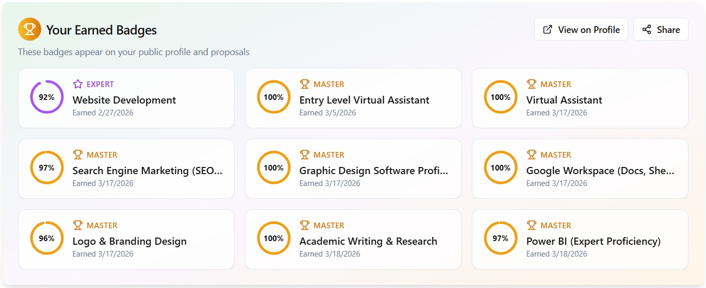
Task: Click the Share button
Action: click(x=661, y=29)
